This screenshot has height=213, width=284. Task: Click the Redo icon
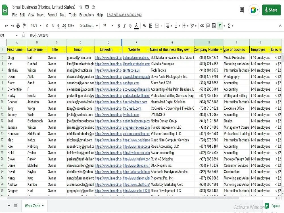[x=12, y=26]
